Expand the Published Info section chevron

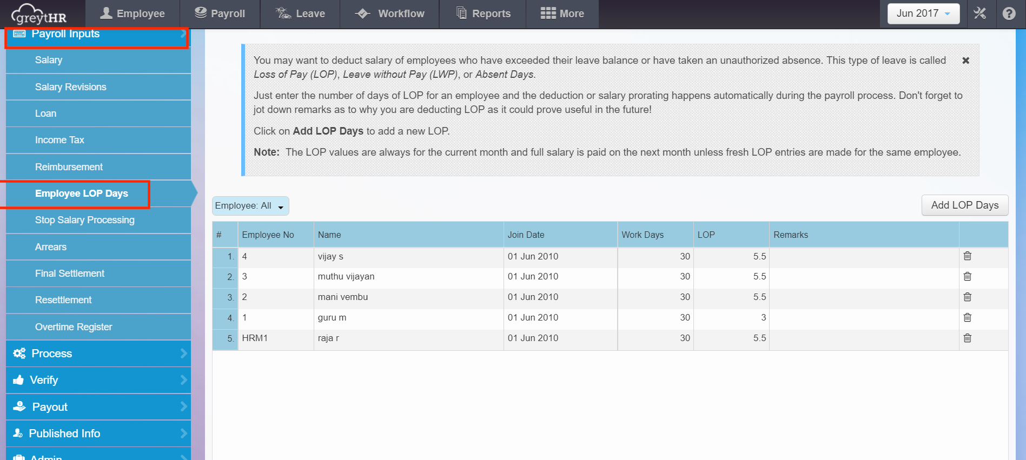pyautogui.click(x=184, y=434)
